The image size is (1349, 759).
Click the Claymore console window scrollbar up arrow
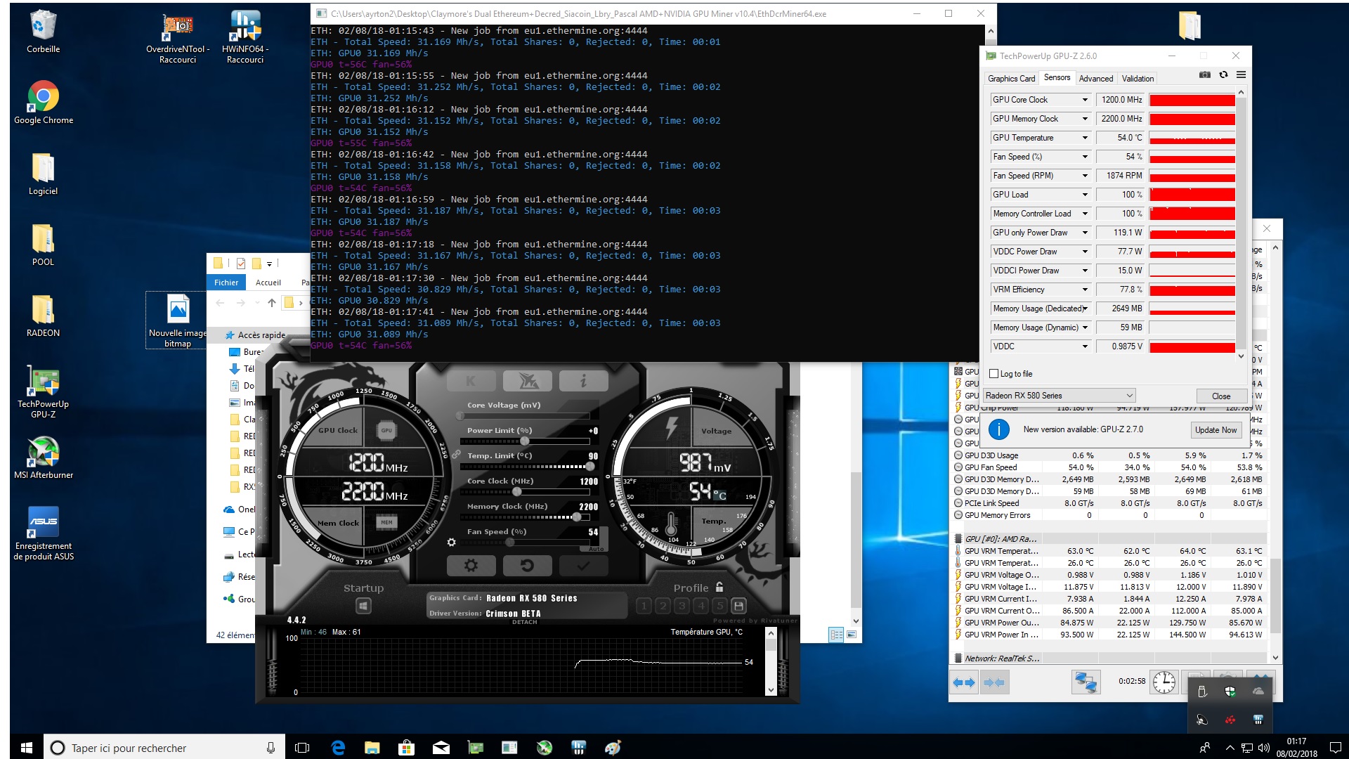pyautogui.click(x=991, y=31)
